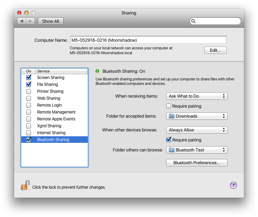This screenshot has width=258, height=217.
Task: Click the search magnifier icon
Action: [x=194, y=21]
